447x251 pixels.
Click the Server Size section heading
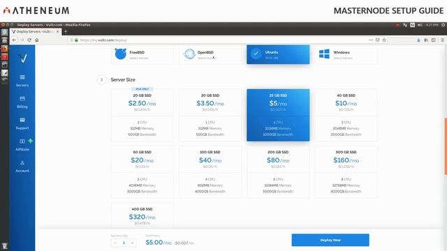(x=123, y=79)
